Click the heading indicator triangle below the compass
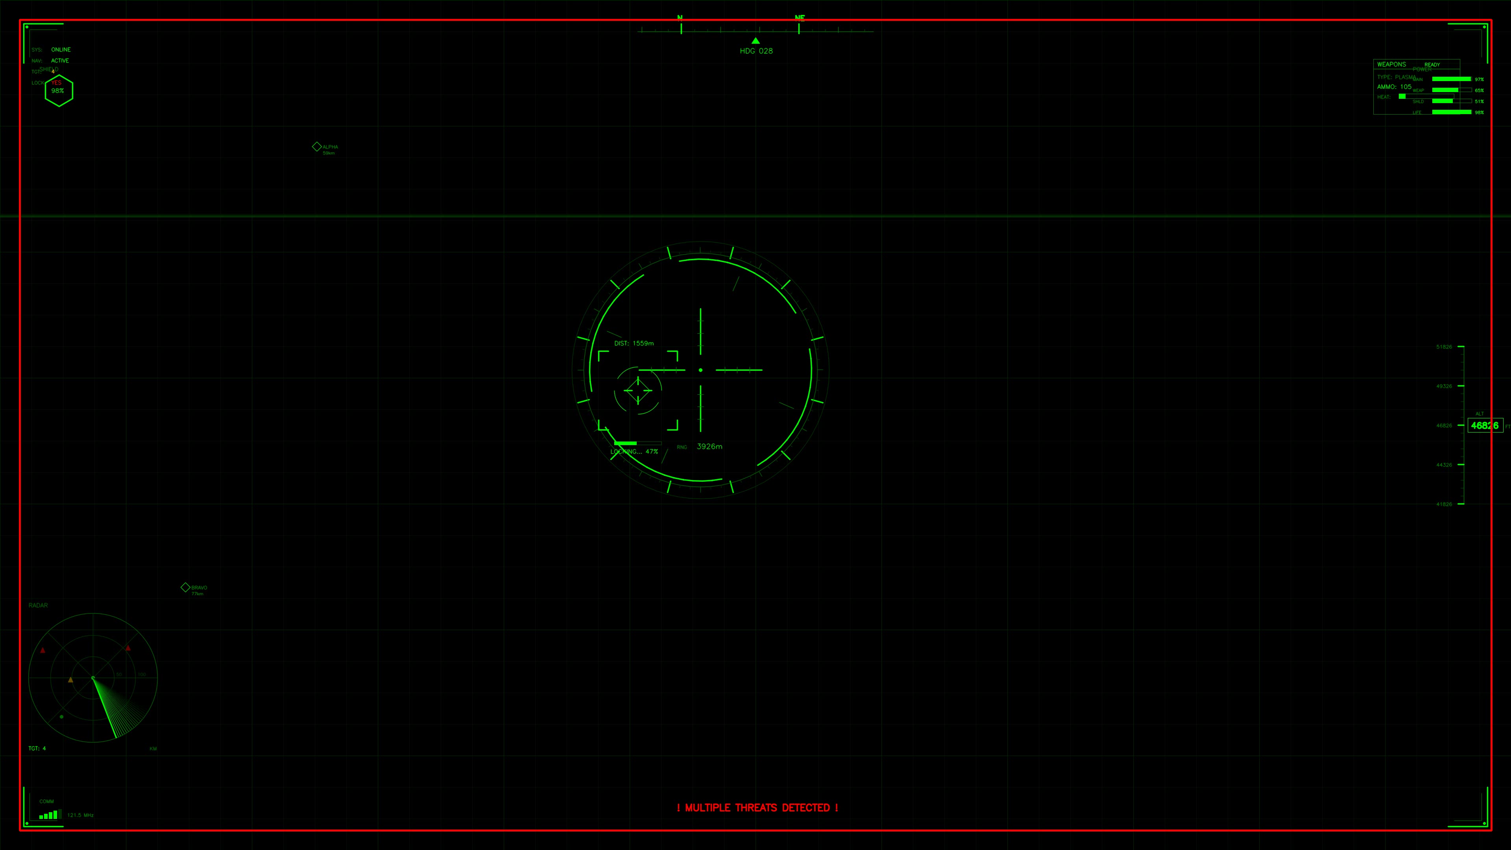1511x850 pixels. [x=755, y=41]
